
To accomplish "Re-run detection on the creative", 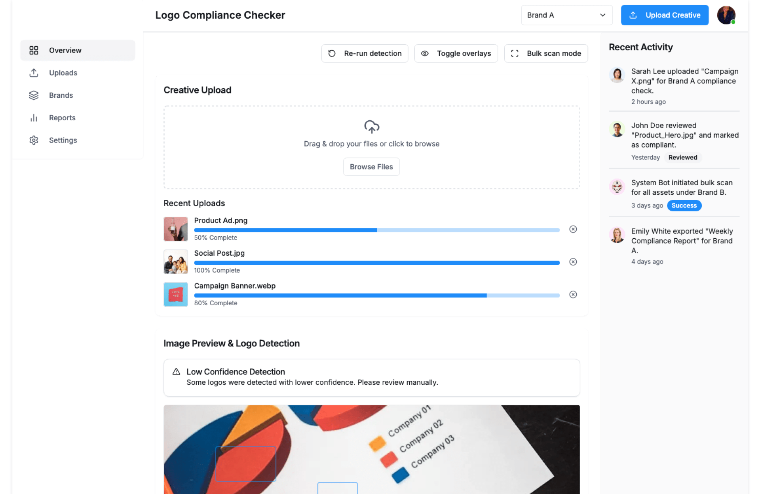I will [x=365, y=53].
